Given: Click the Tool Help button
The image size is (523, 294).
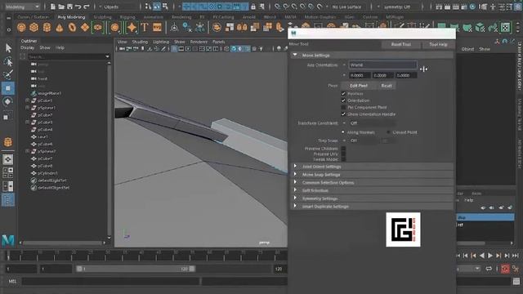Looking at the screenshot, I should [438, 44].
